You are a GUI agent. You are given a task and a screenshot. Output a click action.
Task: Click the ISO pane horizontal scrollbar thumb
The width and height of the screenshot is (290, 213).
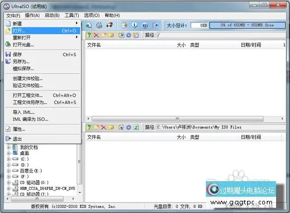(x=177, y=119)
